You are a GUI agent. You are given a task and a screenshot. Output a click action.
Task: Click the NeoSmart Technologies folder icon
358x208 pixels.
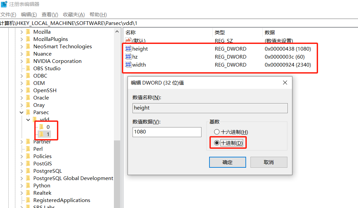(x=28, y=46)
